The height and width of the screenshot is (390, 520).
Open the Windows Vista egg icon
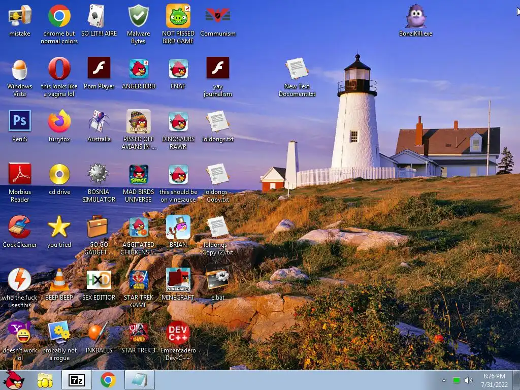point(20,69)
